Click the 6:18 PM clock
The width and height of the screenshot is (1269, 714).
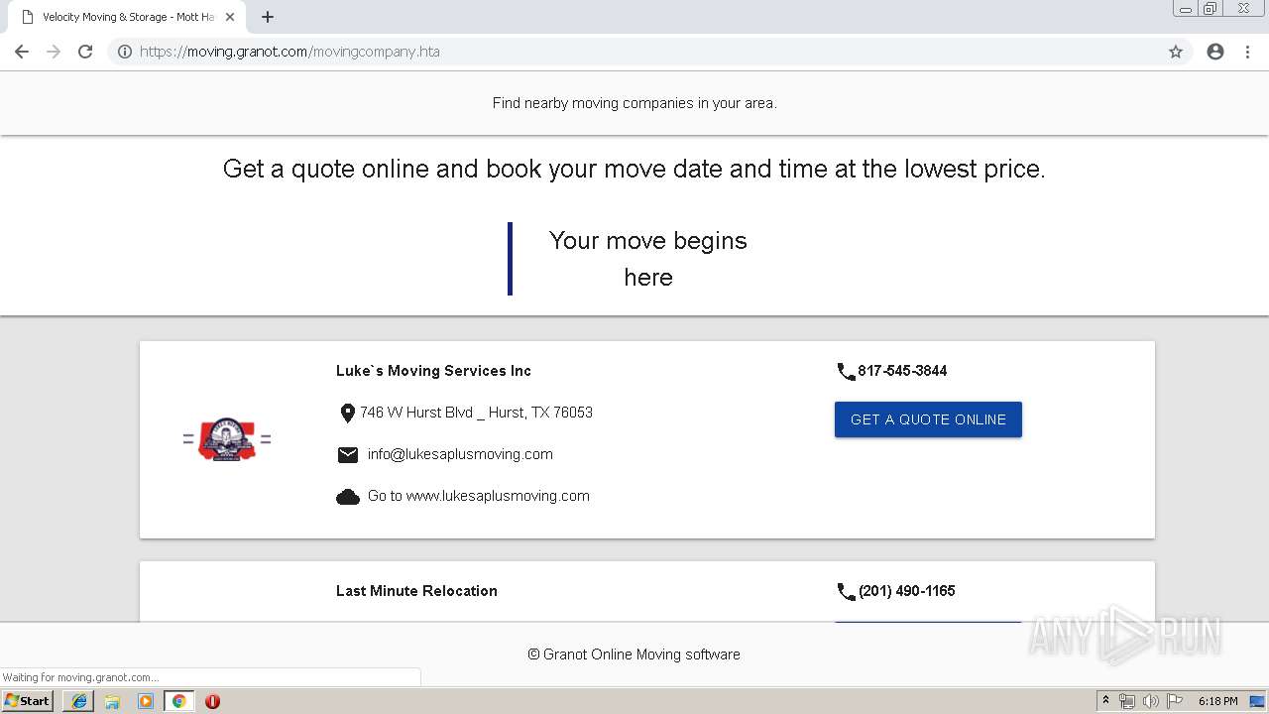1217,701
